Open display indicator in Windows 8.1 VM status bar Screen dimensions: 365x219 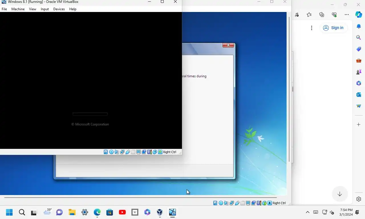click(139, 152)
